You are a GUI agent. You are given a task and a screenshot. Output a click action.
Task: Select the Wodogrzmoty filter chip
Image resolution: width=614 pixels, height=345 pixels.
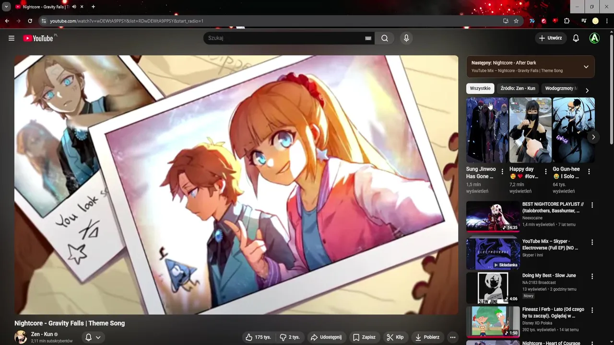560,88
